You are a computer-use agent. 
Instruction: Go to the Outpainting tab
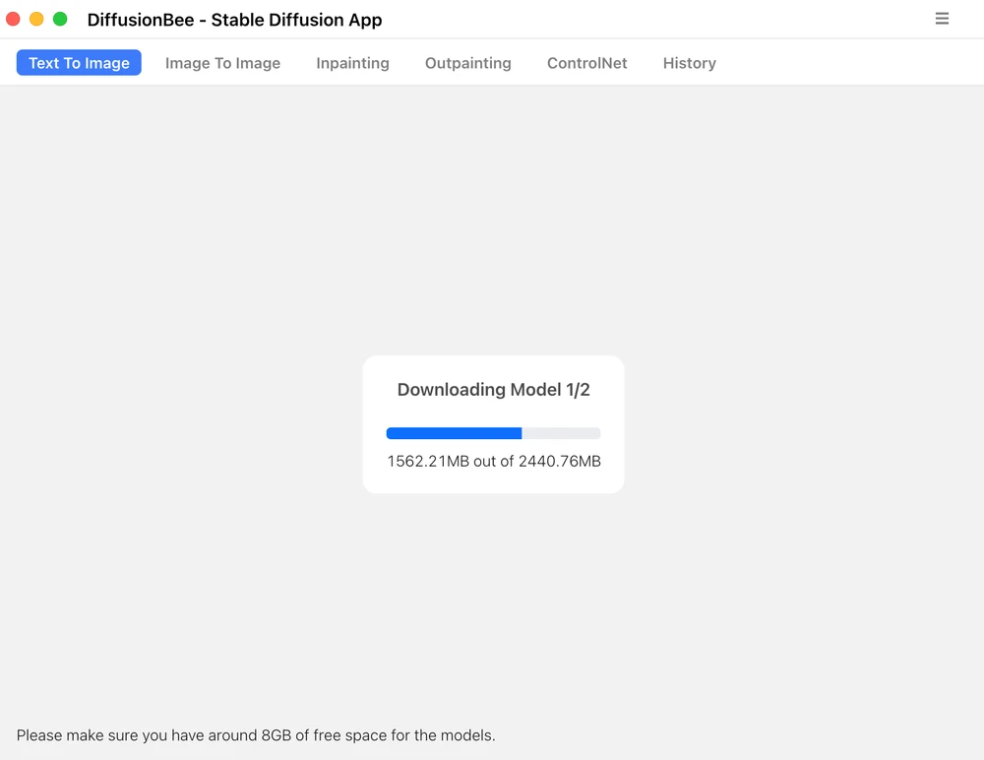[467, 63]
